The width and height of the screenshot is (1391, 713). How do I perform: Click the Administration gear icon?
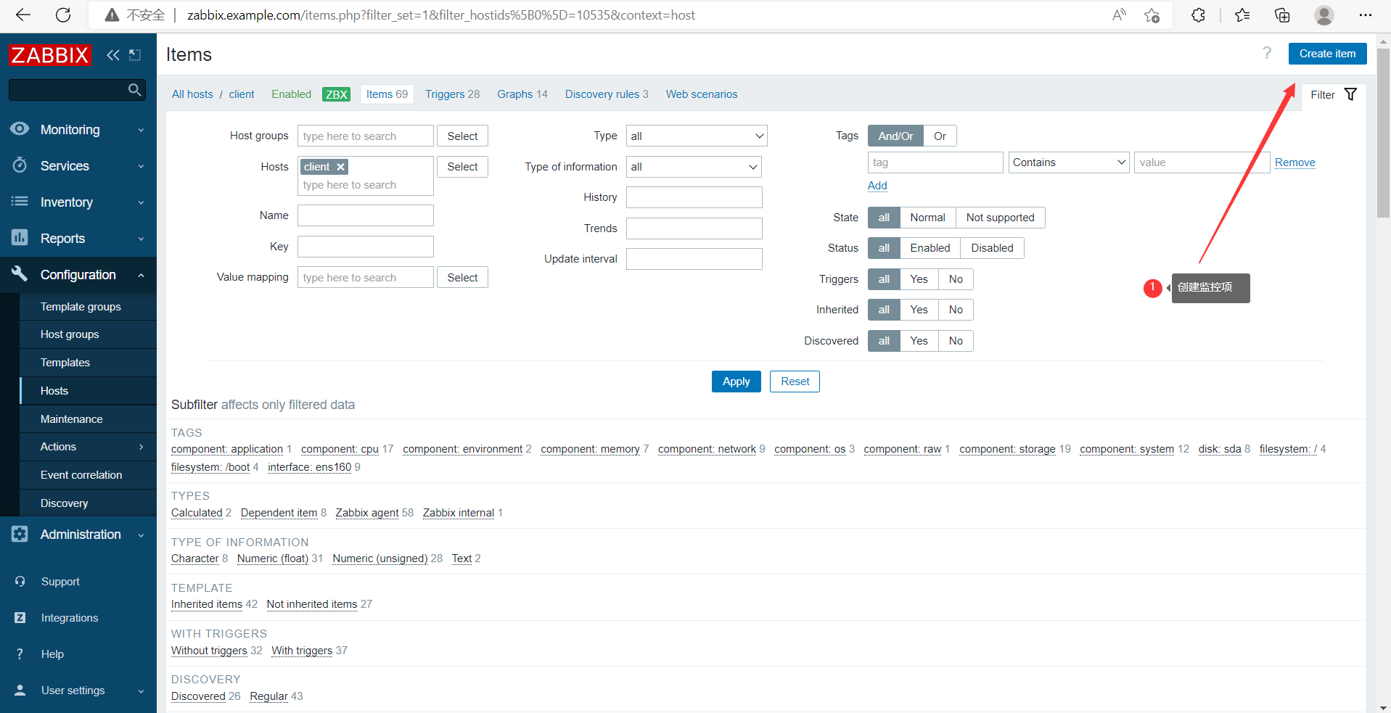point(20,535)
